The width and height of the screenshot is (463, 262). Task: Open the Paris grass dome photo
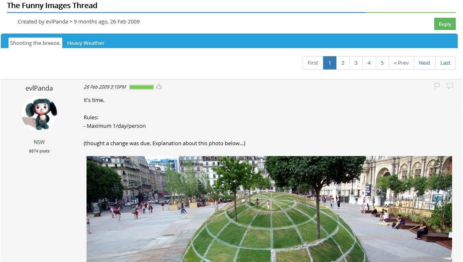pos(269,209)
